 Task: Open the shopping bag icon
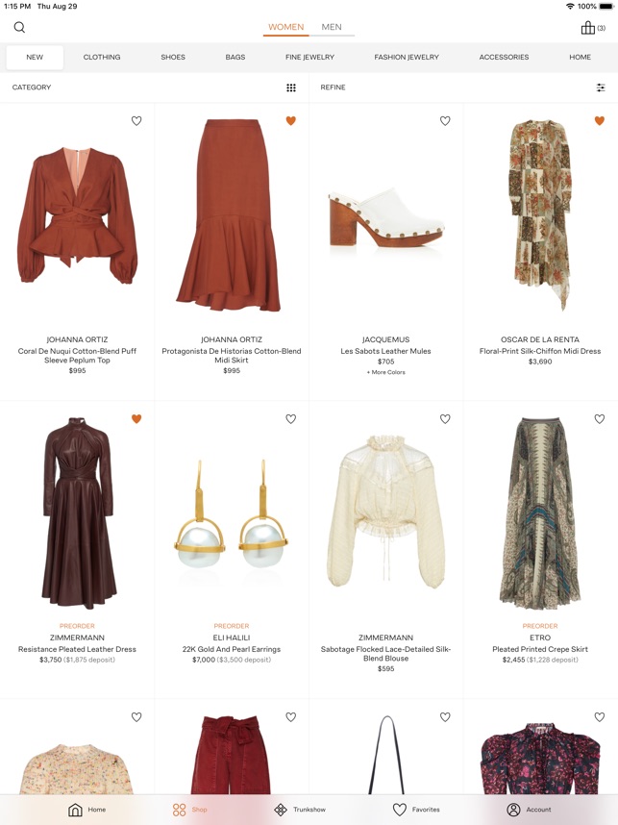(587, 27)
